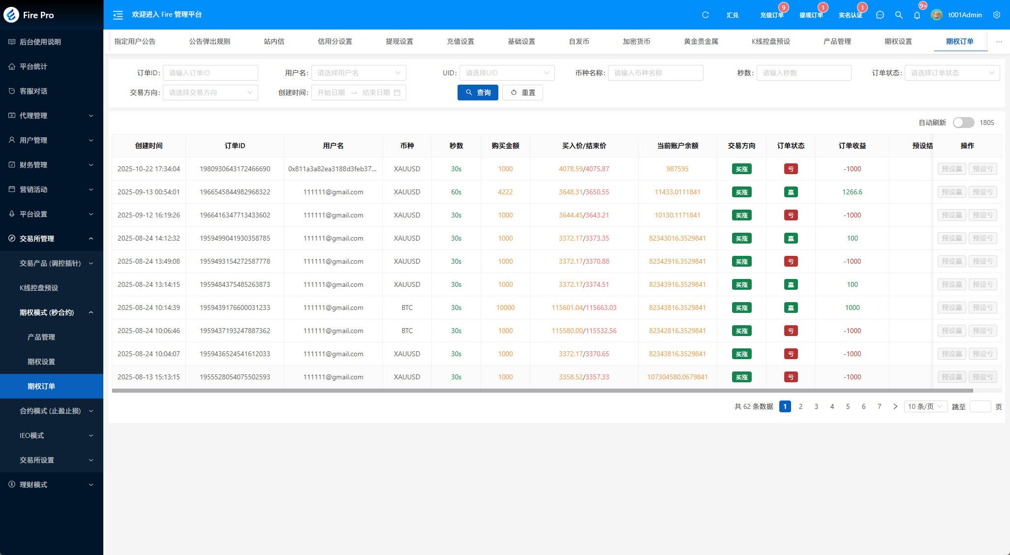Click the 订单ID input field
This screenshot has width=1010, height=555.
click(x=210, y=73)
